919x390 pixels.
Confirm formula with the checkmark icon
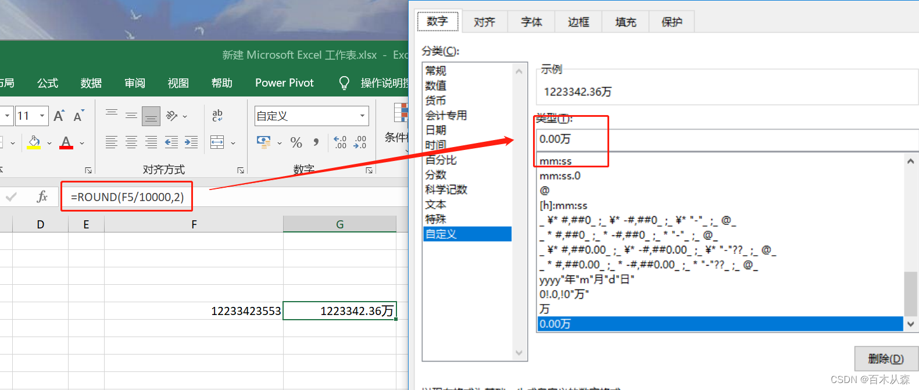pos(11,197)
